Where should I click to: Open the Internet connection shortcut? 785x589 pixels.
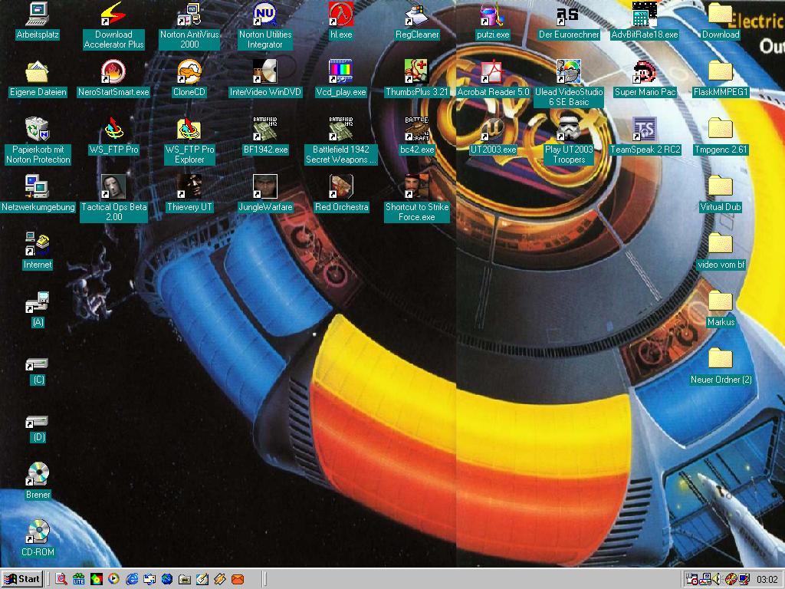38,252
